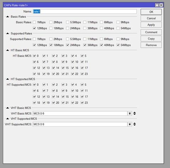The height and width of the screenshot is (168, 170).
Task: Enable Supported Rates 5.5Mbps checkbox
Action: (68, 39)
